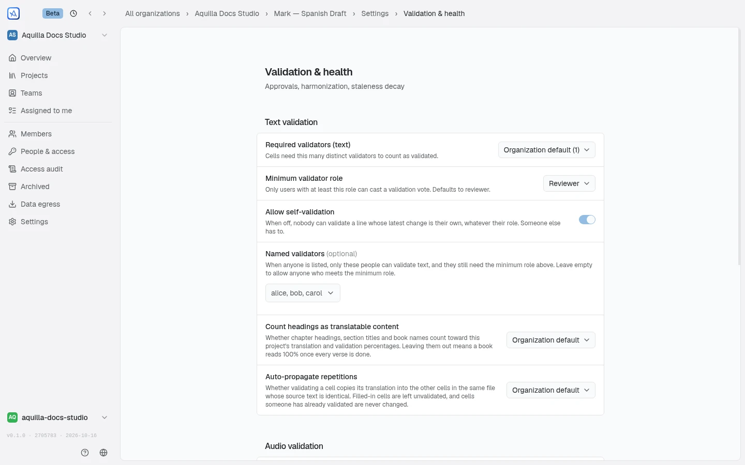Click the Audio validation heading
The width and height of the screenshot is (745, 465).
(294, 446)
